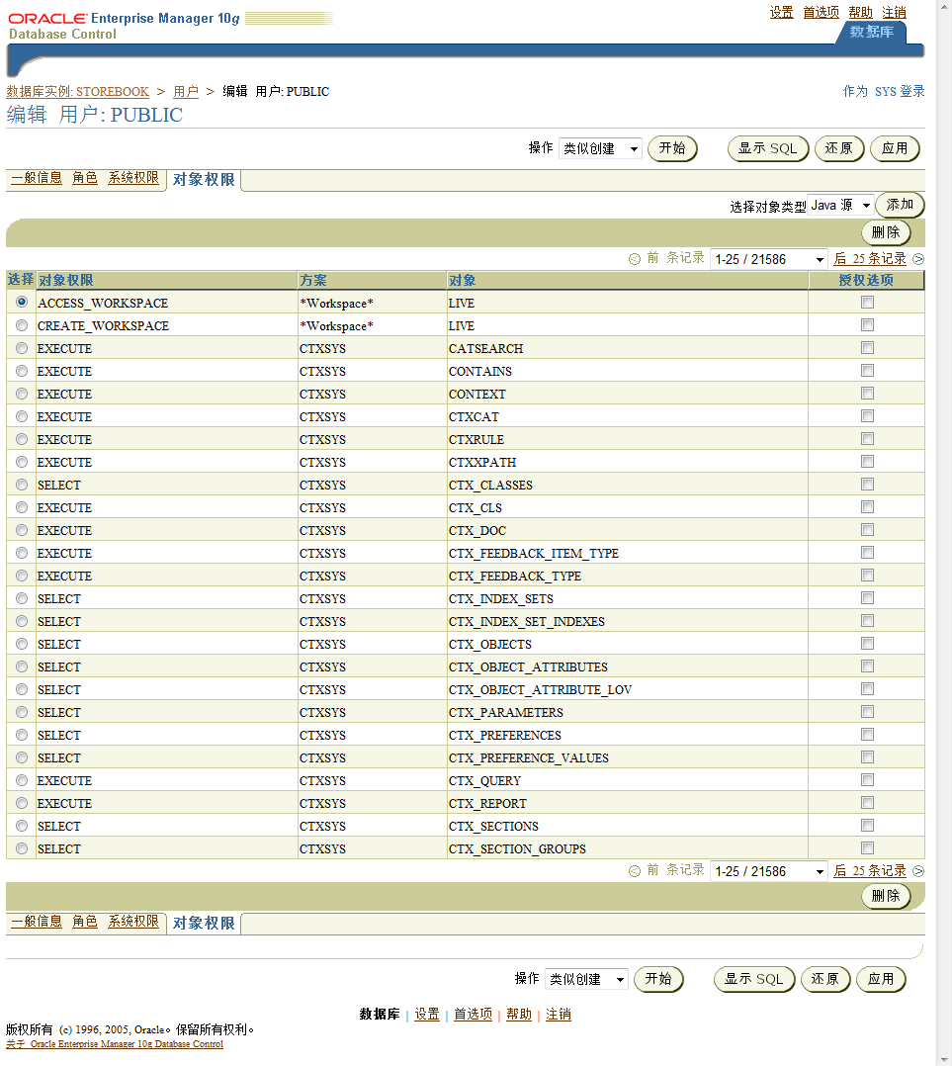Viewport: 952px width, 1066px height.
Task: Click the previous-page arrow icon above the table
Action: click(x=635, y=259)
